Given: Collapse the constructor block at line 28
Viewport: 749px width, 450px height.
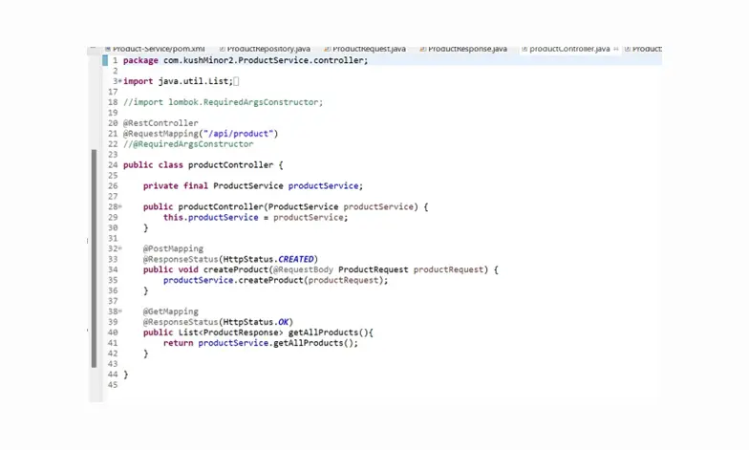Looking at the screenshot, I should click(x=119, y=206).
